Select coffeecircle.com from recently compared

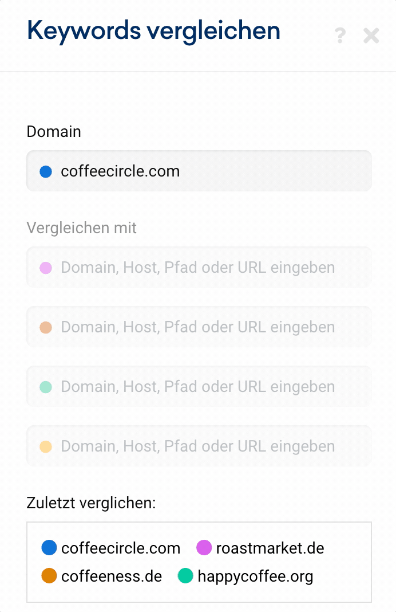pyautogui.click(x=121, y=548)
